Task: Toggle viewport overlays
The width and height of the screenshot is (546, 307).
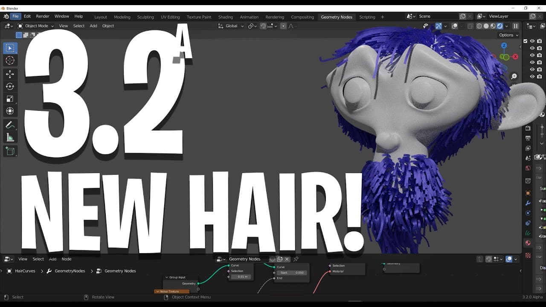Action: point(455,26)
